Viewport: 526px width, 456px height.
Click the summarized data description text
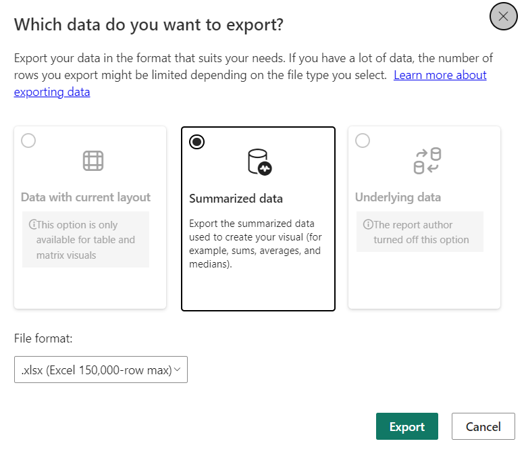255,244
